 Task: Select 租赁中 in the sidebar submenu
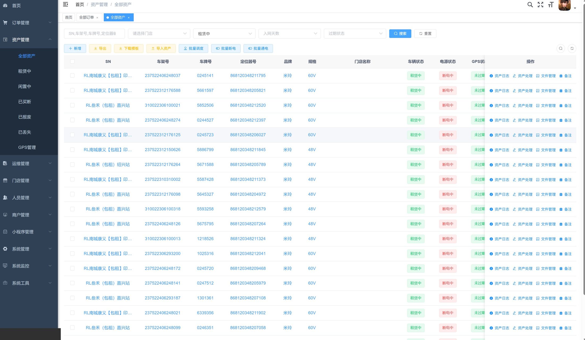click(24, 71)
